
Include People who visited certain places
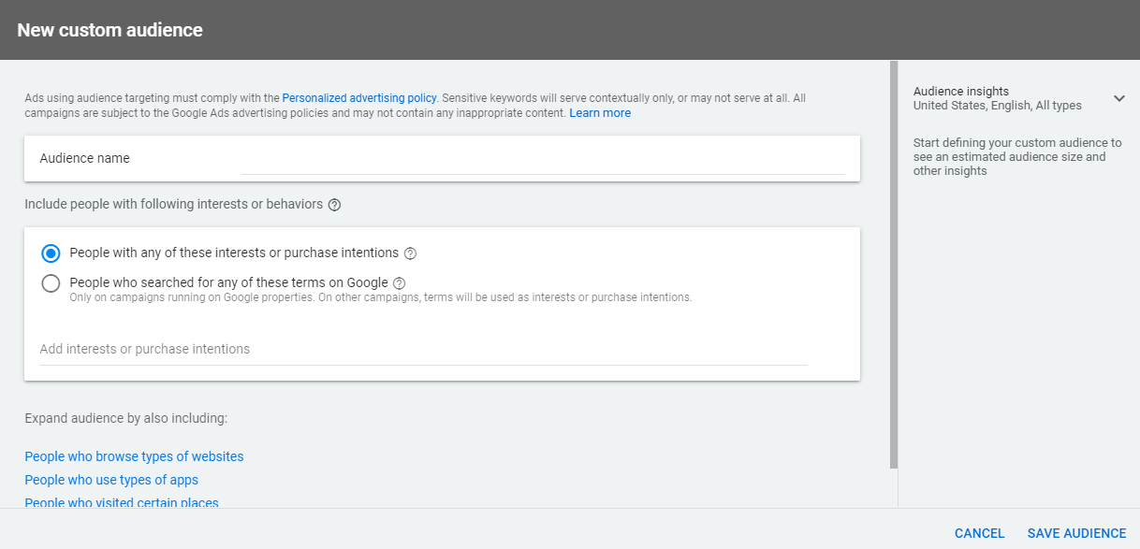click(x=122, y=502)
